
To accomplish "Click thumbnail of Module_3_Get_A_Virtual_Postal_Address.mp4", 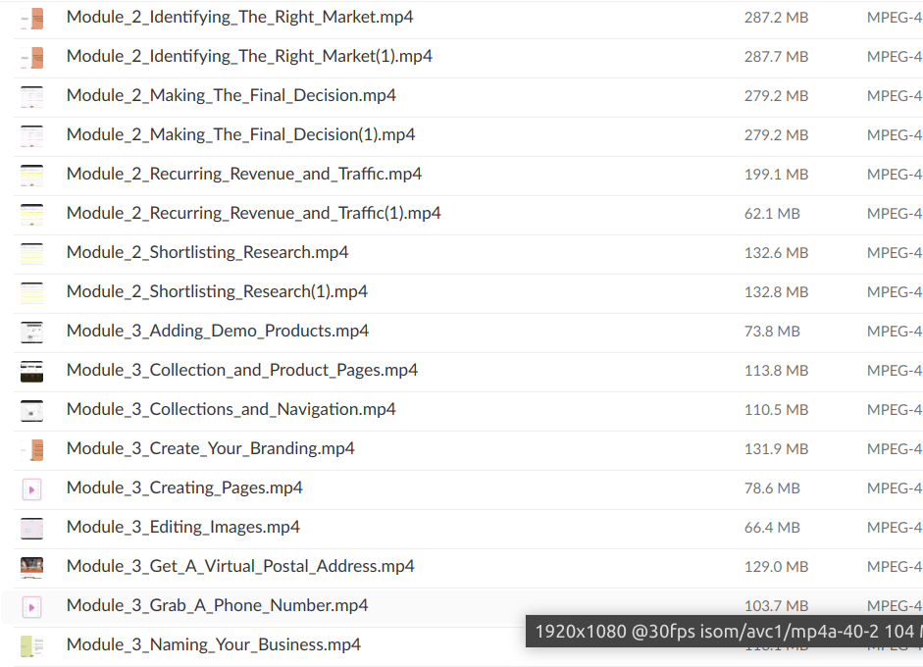I will point(31,567).
